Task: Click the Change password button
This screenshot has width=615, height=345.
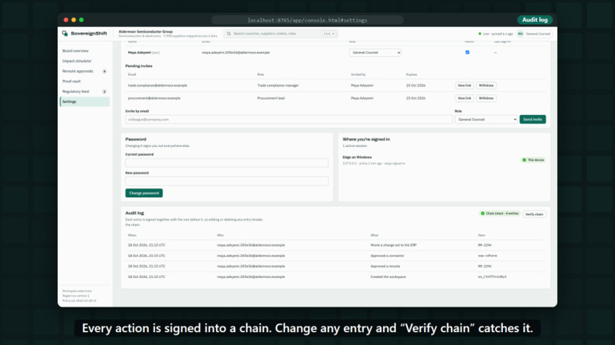Action: click(144, 193)
